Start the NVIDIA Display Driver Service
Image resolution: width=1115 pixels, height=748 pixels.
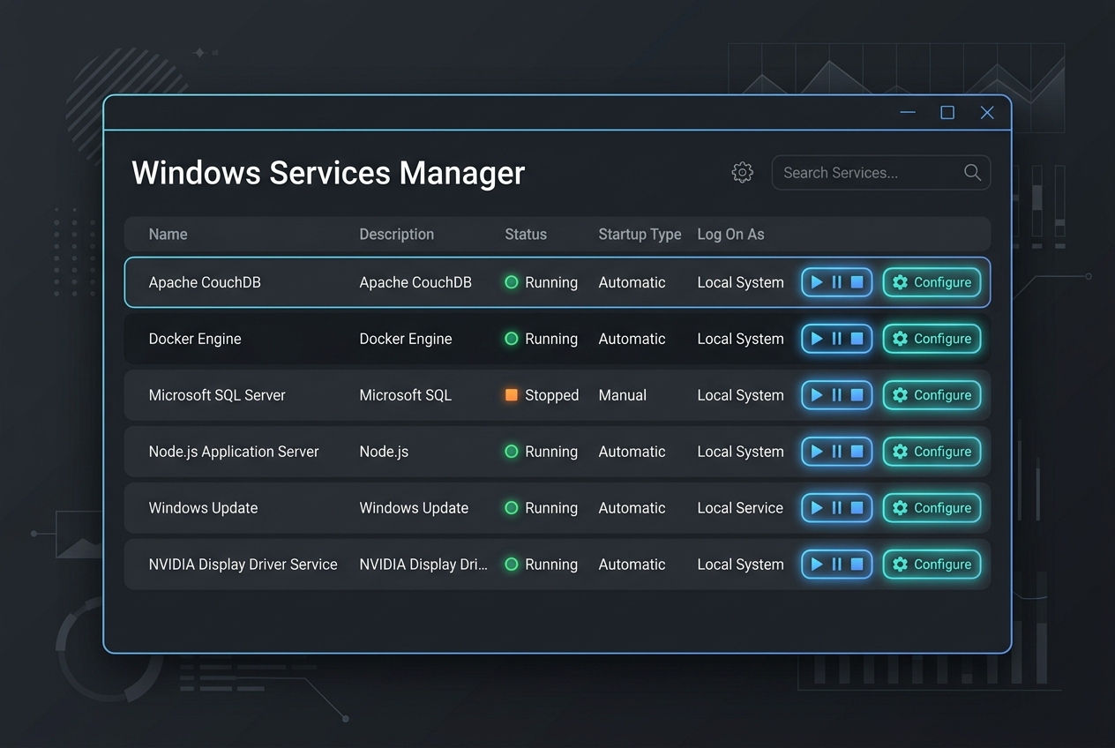[x=817, y=565]
